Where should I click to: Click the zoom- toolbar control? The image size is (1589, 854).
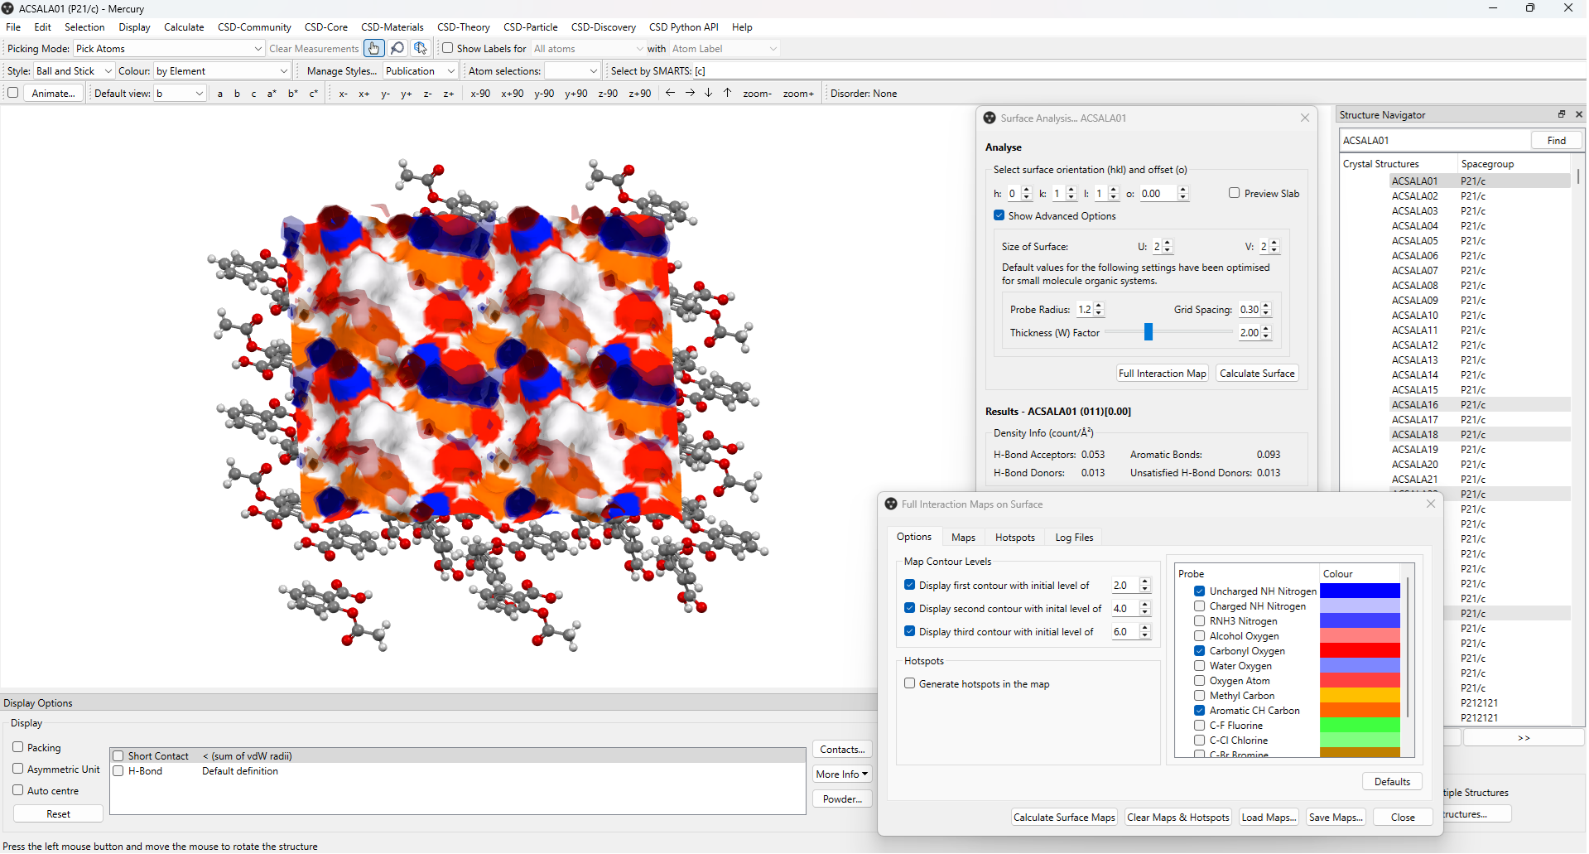pyautogui.click(x=756, y=93)
